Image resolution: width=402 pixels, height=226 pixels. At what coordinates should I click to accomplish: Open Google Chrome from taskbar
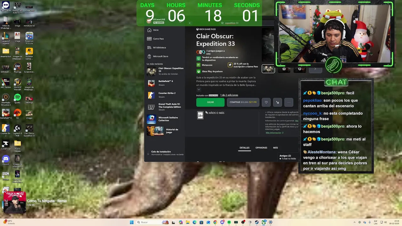pyautogui.click(x=215, y=222)
